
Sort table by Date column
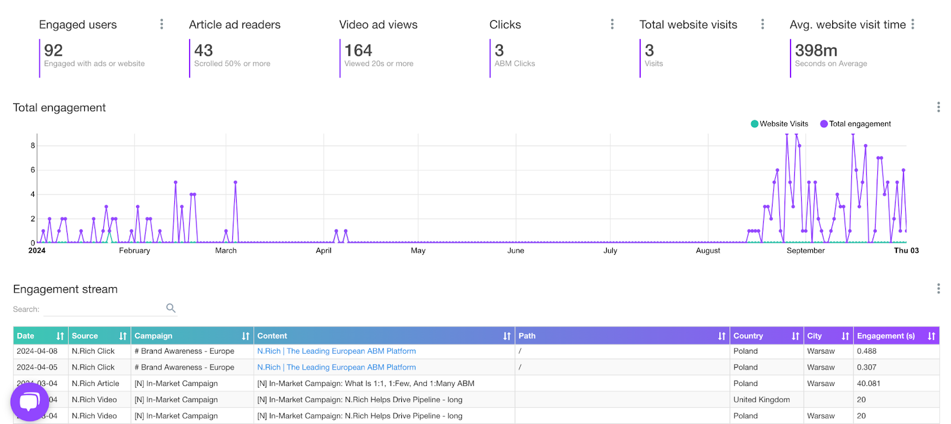(60, 336)
